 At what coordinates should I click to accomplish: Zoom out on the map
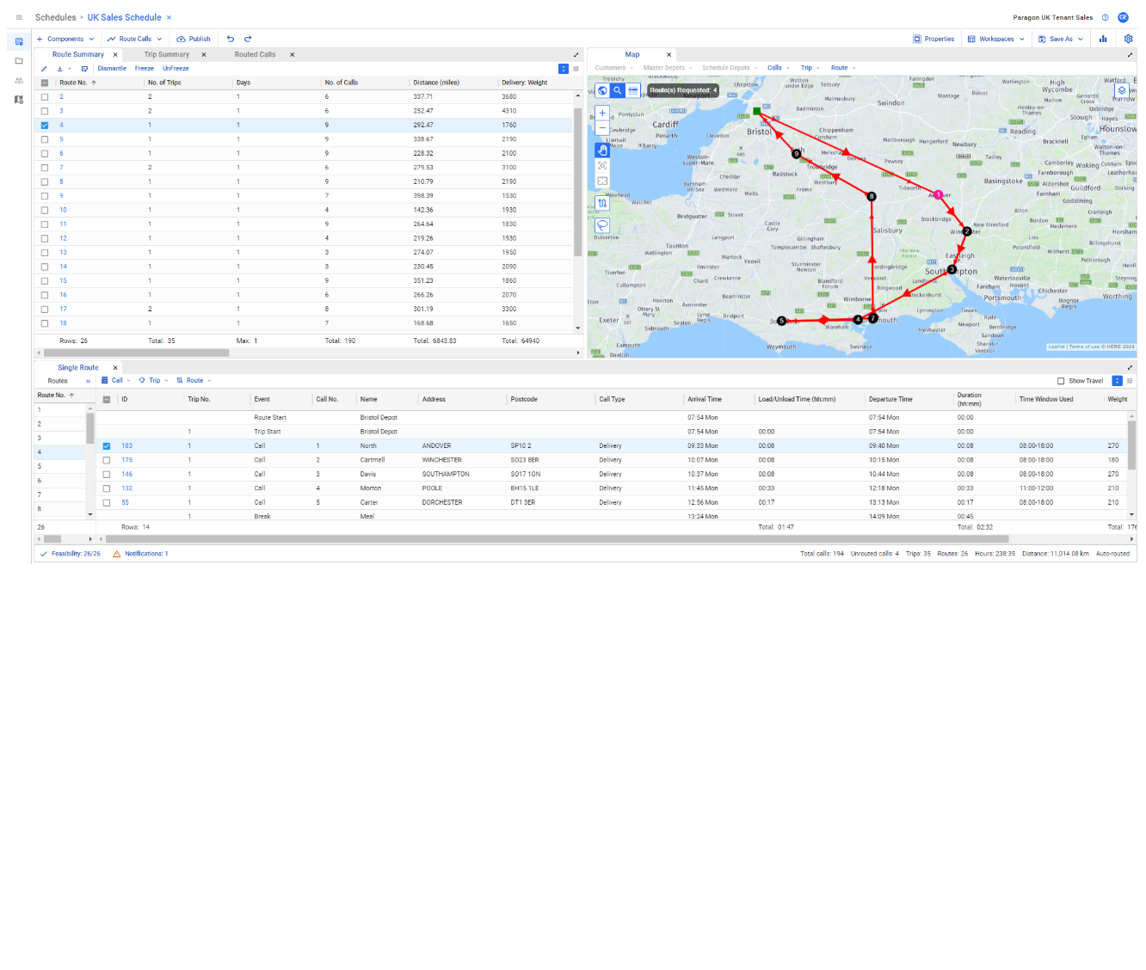602,128
